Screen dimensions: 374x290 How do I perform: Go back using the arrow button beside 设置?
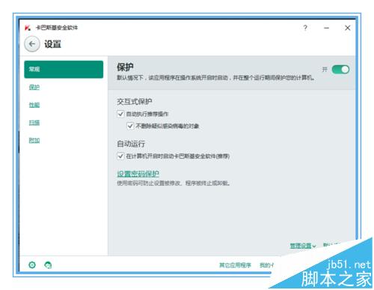tap(32, 44)
